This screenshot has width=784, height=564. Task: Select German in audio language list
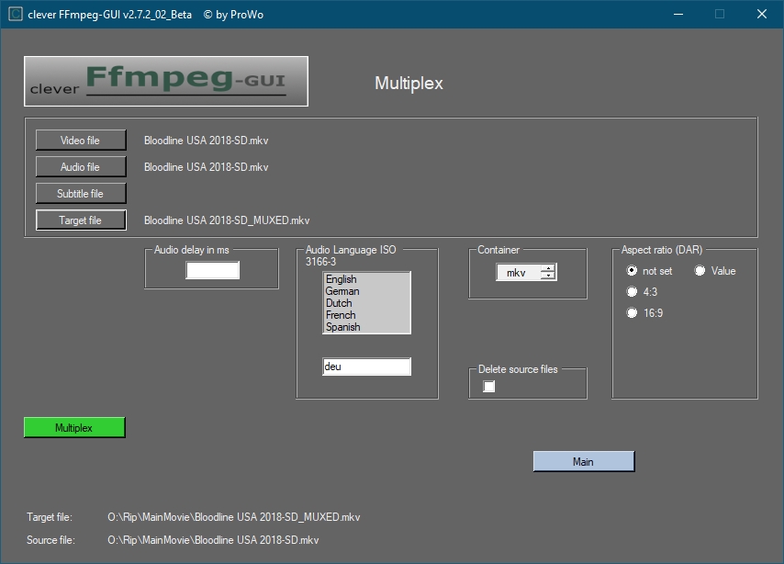click(366, 291)
